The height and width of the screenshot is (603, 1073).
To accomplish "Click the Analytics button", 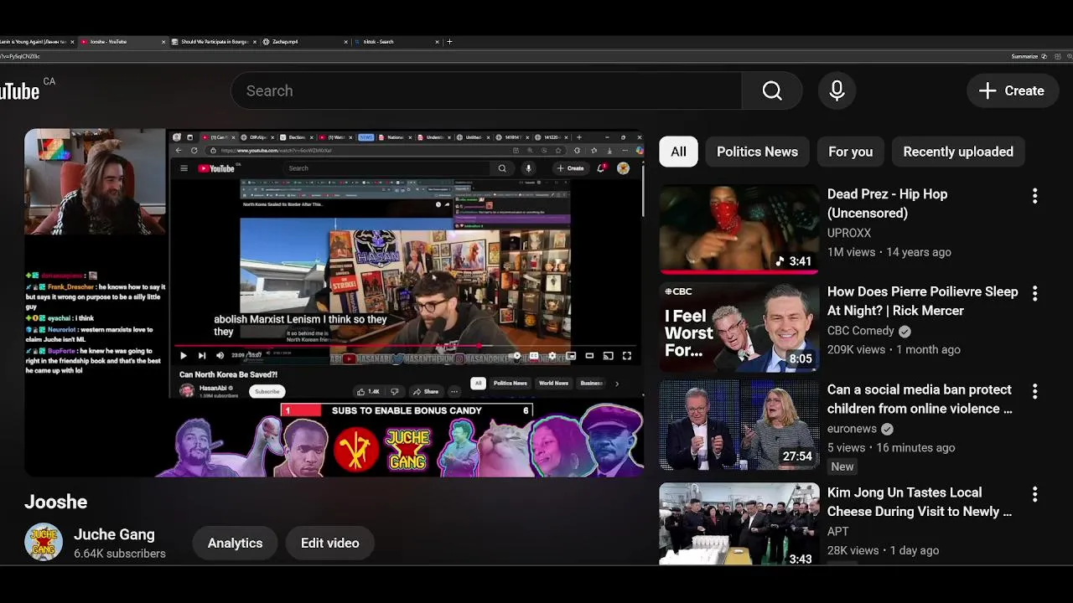I will pyautogui.click(x=235, y=543).
